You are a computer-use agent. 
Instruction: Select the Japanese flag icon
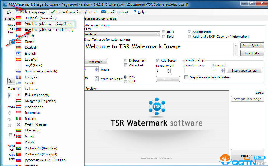pyautogui.click(x=18, y=95)
